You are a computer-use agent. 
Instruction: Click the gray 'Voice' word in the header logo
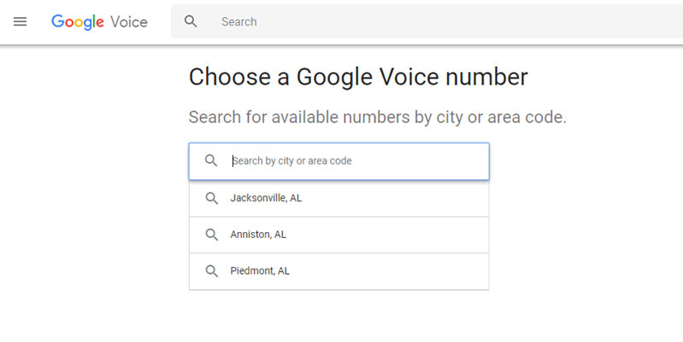pos(129,21)
